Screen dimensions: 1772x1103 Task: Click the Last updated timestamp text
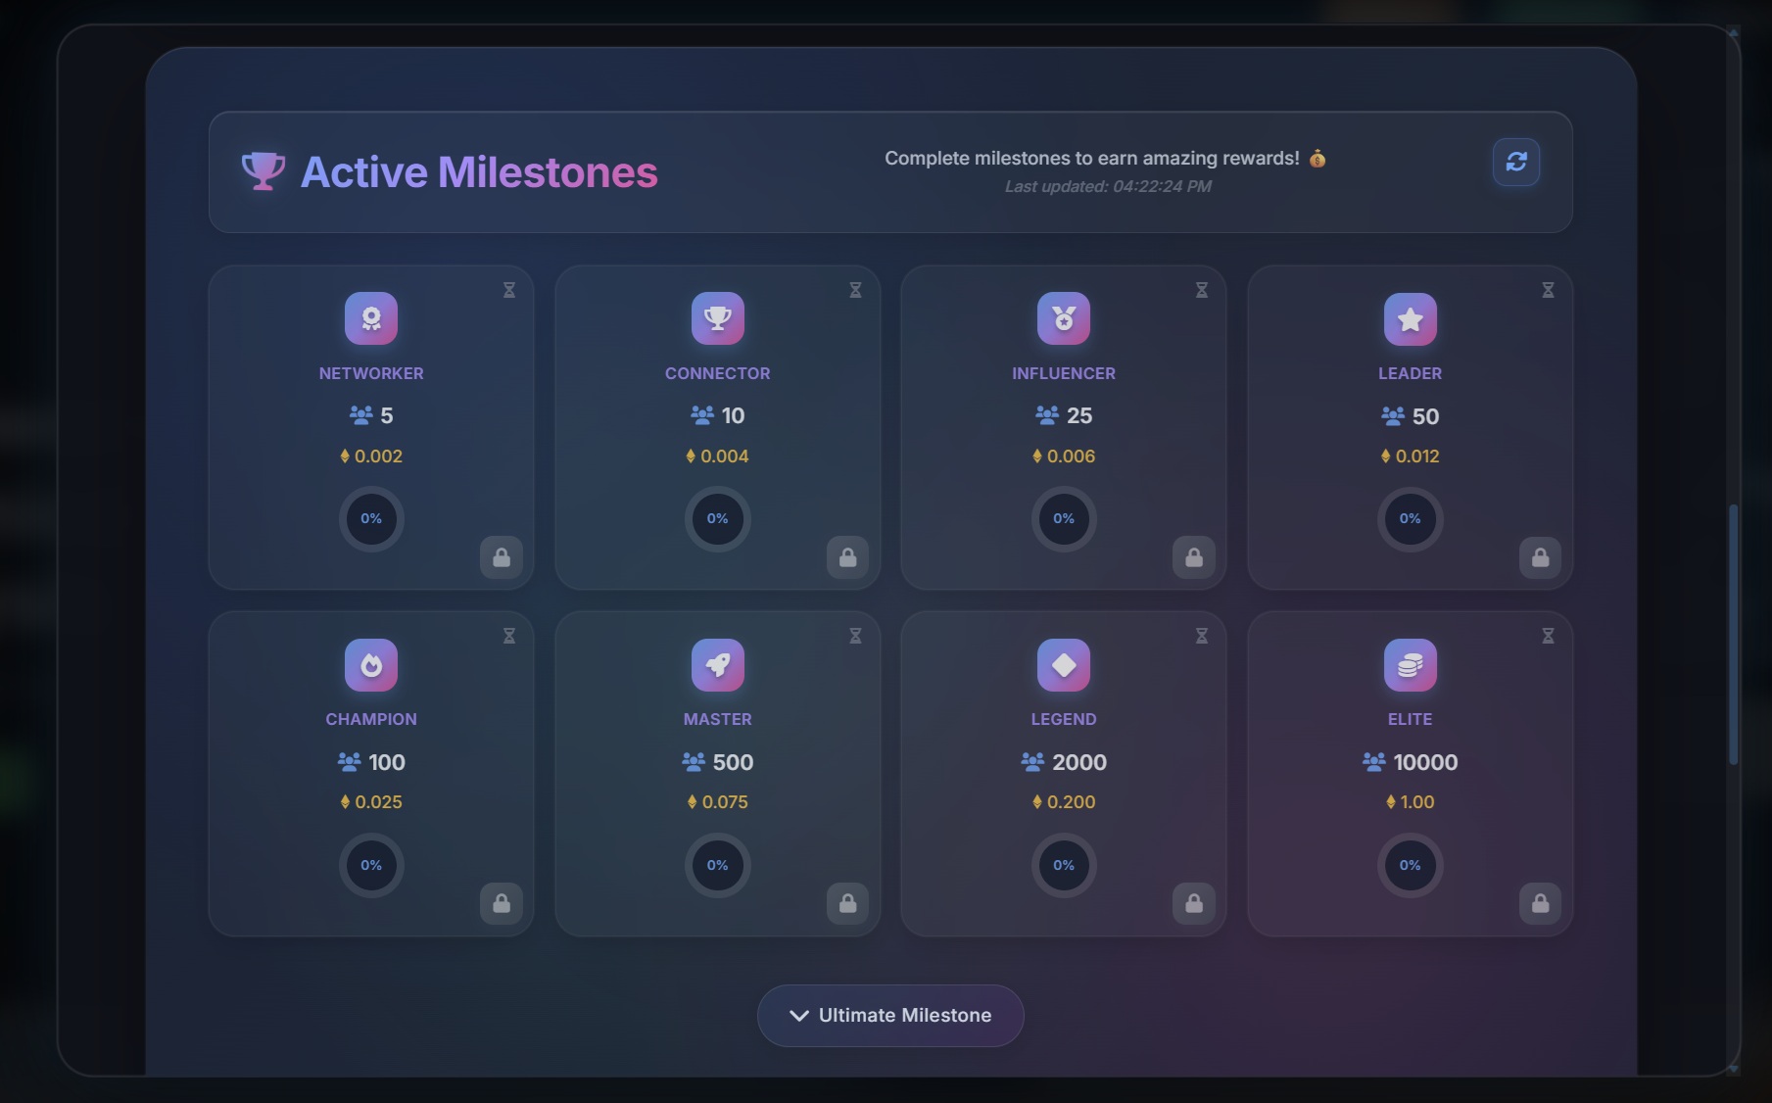pos(1108,186)
